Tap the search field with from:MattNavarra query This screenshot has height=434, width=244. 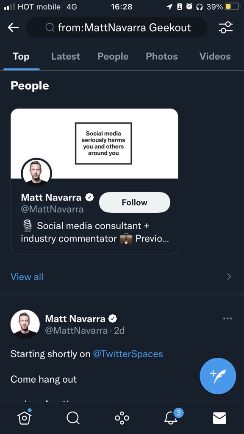[117, 28]
